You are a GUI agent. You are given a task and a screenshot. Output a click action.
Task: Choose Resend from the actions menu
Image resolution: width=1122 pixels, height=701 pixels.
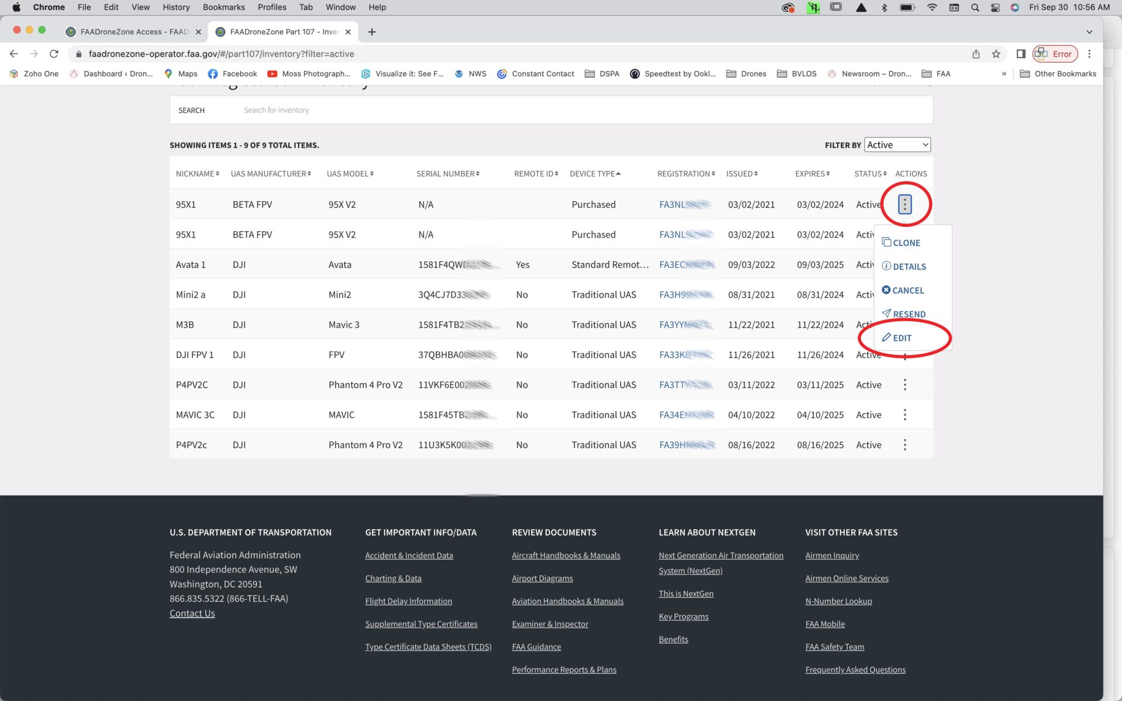click(903, 314)
